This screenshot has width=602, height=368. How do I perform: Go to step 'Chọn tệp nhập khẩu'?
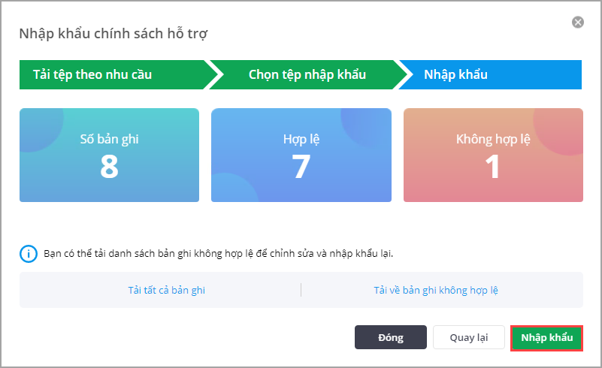[307, 75]
